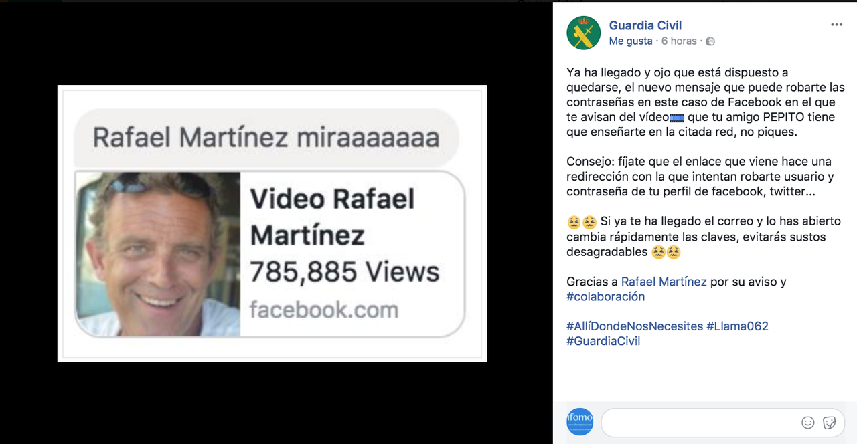Open Rafael Martínez profile link in post
The image size is (857, 444).
[664, 282]
